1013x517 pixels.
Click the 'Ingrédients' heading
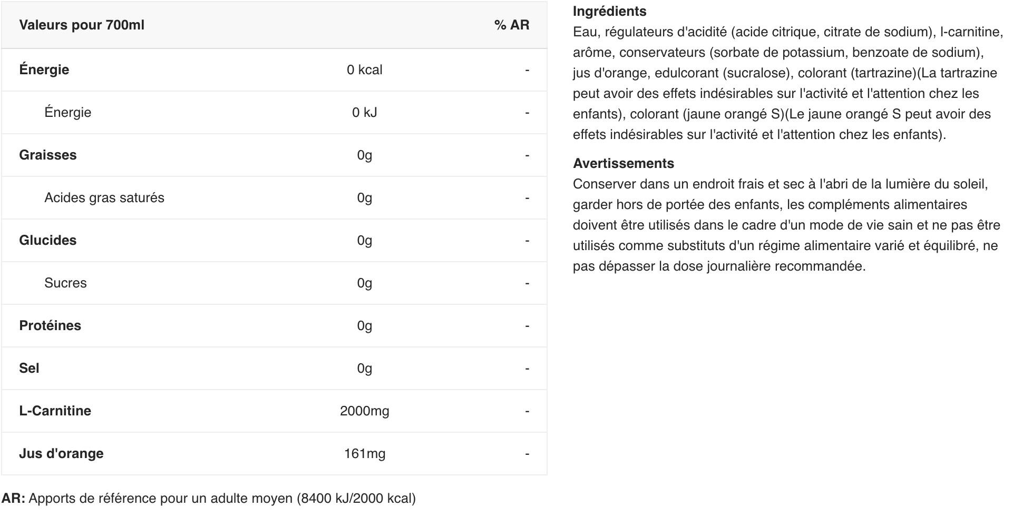[610, 12]
